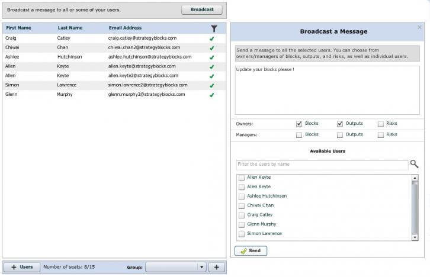Click glenn.murphy2@strategyblocks.com email cell

(x=146, y=94)
